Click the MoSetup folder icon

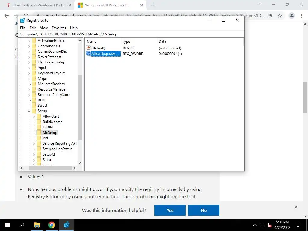tap(39, 133)
